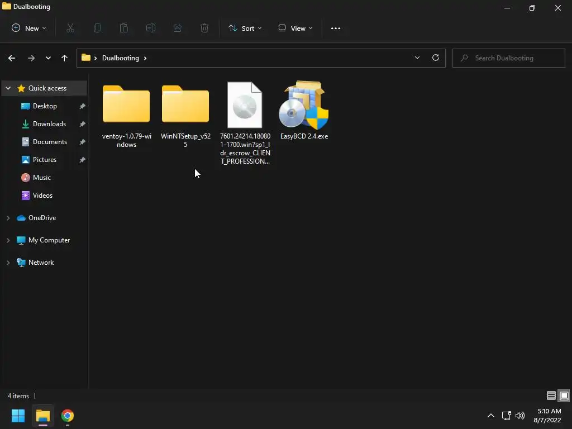The image size is (572, 429).
Task: Open Desktop from Quick access
Action: pyautogui.click(x=45, y=106)
